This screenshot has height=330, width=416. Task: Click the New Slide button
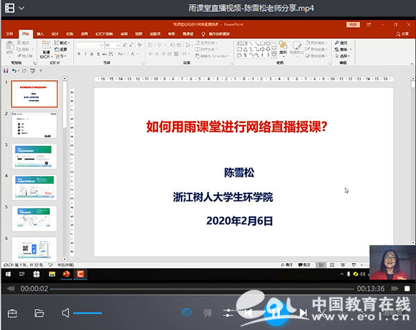click(46, 50)
